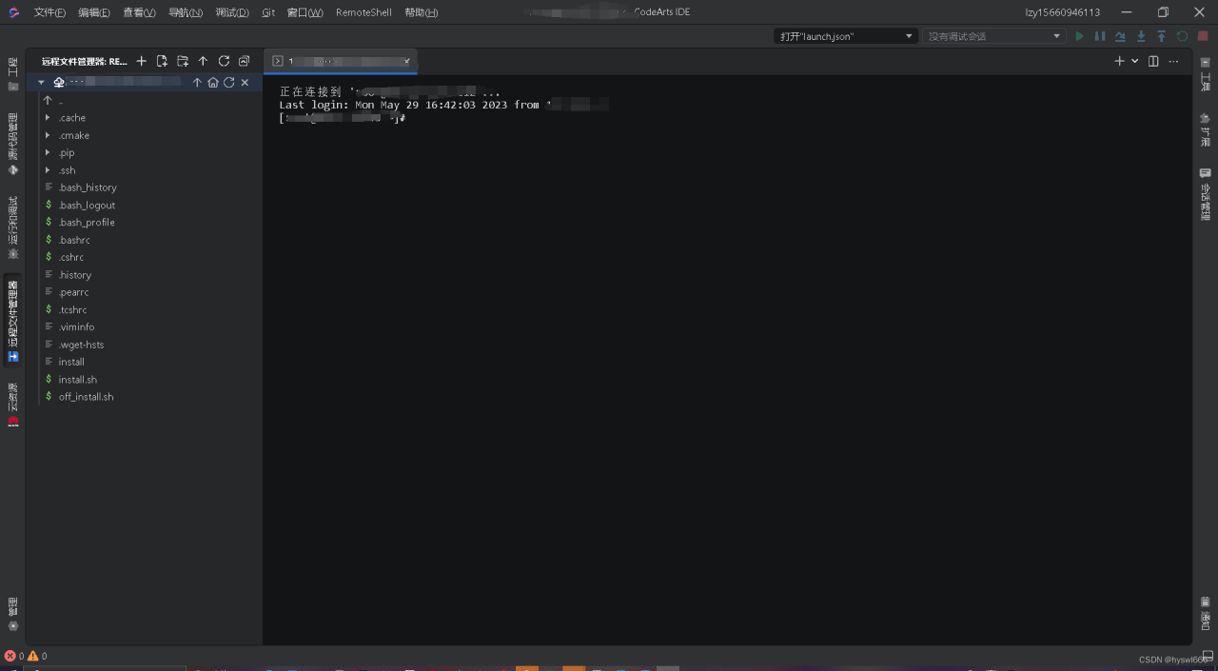Open the 窗口(W) menu

click(x=305, y=12)
